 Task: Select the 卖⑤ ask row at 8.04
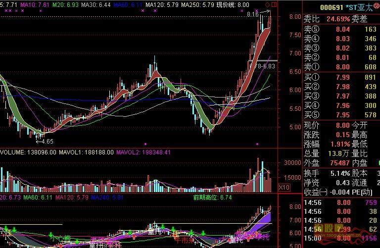coord(340,29)
